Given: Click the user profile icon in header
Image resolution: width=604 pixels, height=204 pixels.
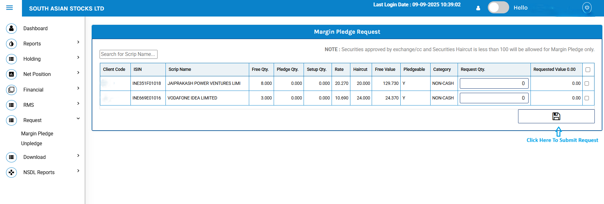Looking at the screenshot, I should click(x=478, y=8).
